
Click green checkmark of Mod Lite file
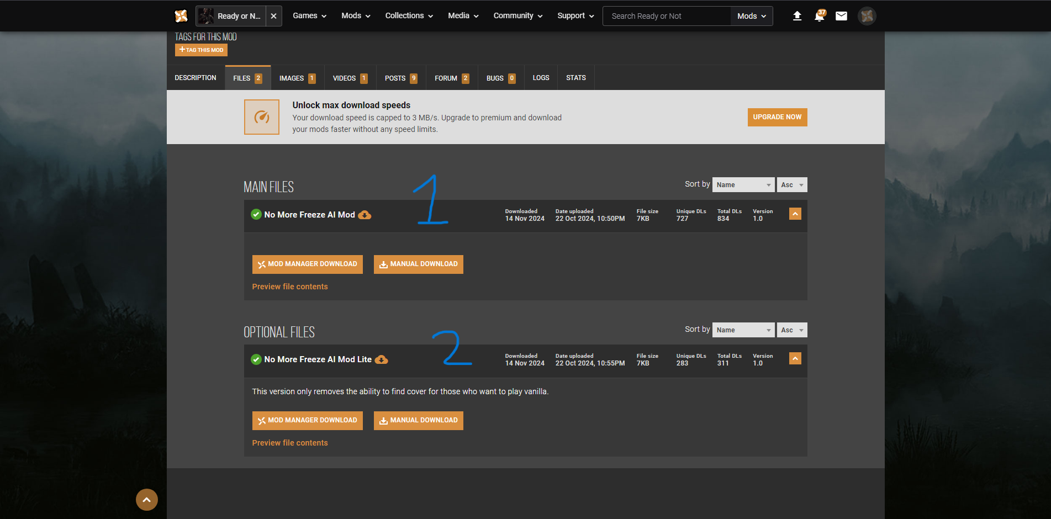256,359
